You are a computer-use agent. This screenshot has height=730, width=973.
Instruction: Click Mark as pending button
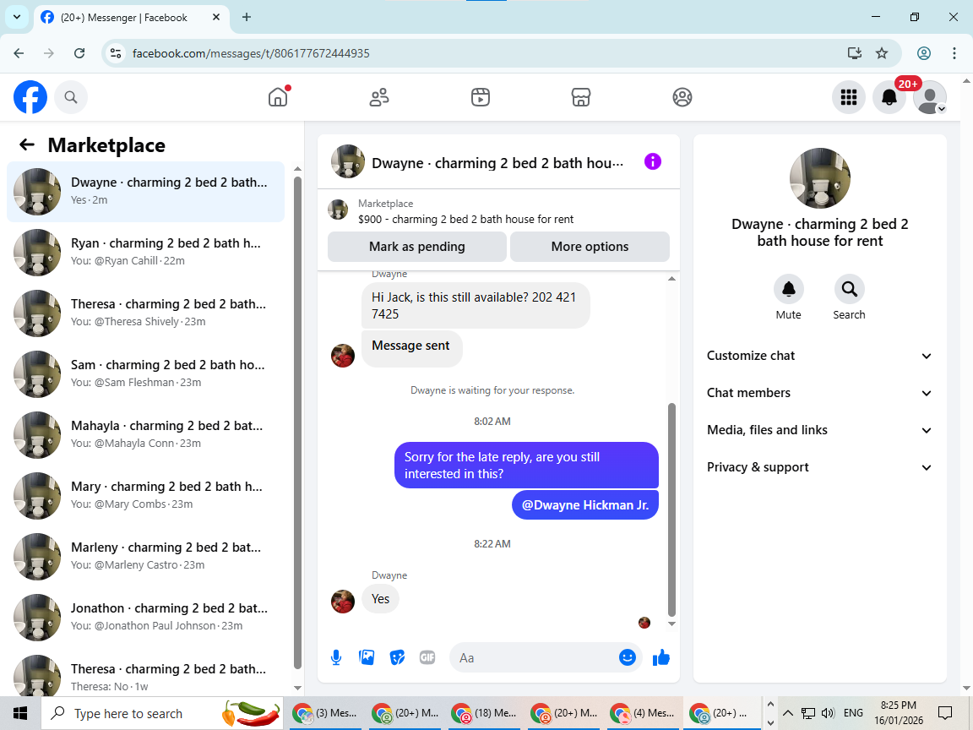[417, 247]
